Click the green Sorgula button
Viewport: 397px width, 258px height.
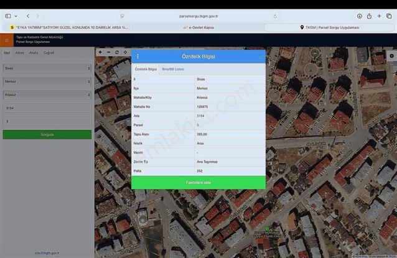[47, 134]
